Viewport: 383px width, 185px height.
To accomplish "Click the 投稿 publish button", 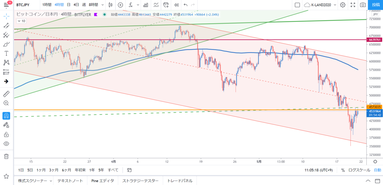I will [x=376, y=5].
